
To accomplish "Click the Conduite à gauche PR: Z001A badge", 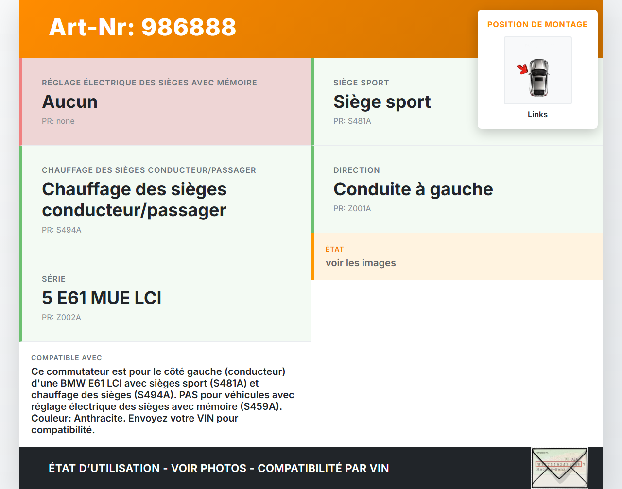I will point(352,208).
